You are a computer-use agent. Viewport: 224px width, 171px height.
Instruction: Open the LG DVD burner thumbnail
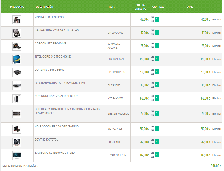coord(17,86)
